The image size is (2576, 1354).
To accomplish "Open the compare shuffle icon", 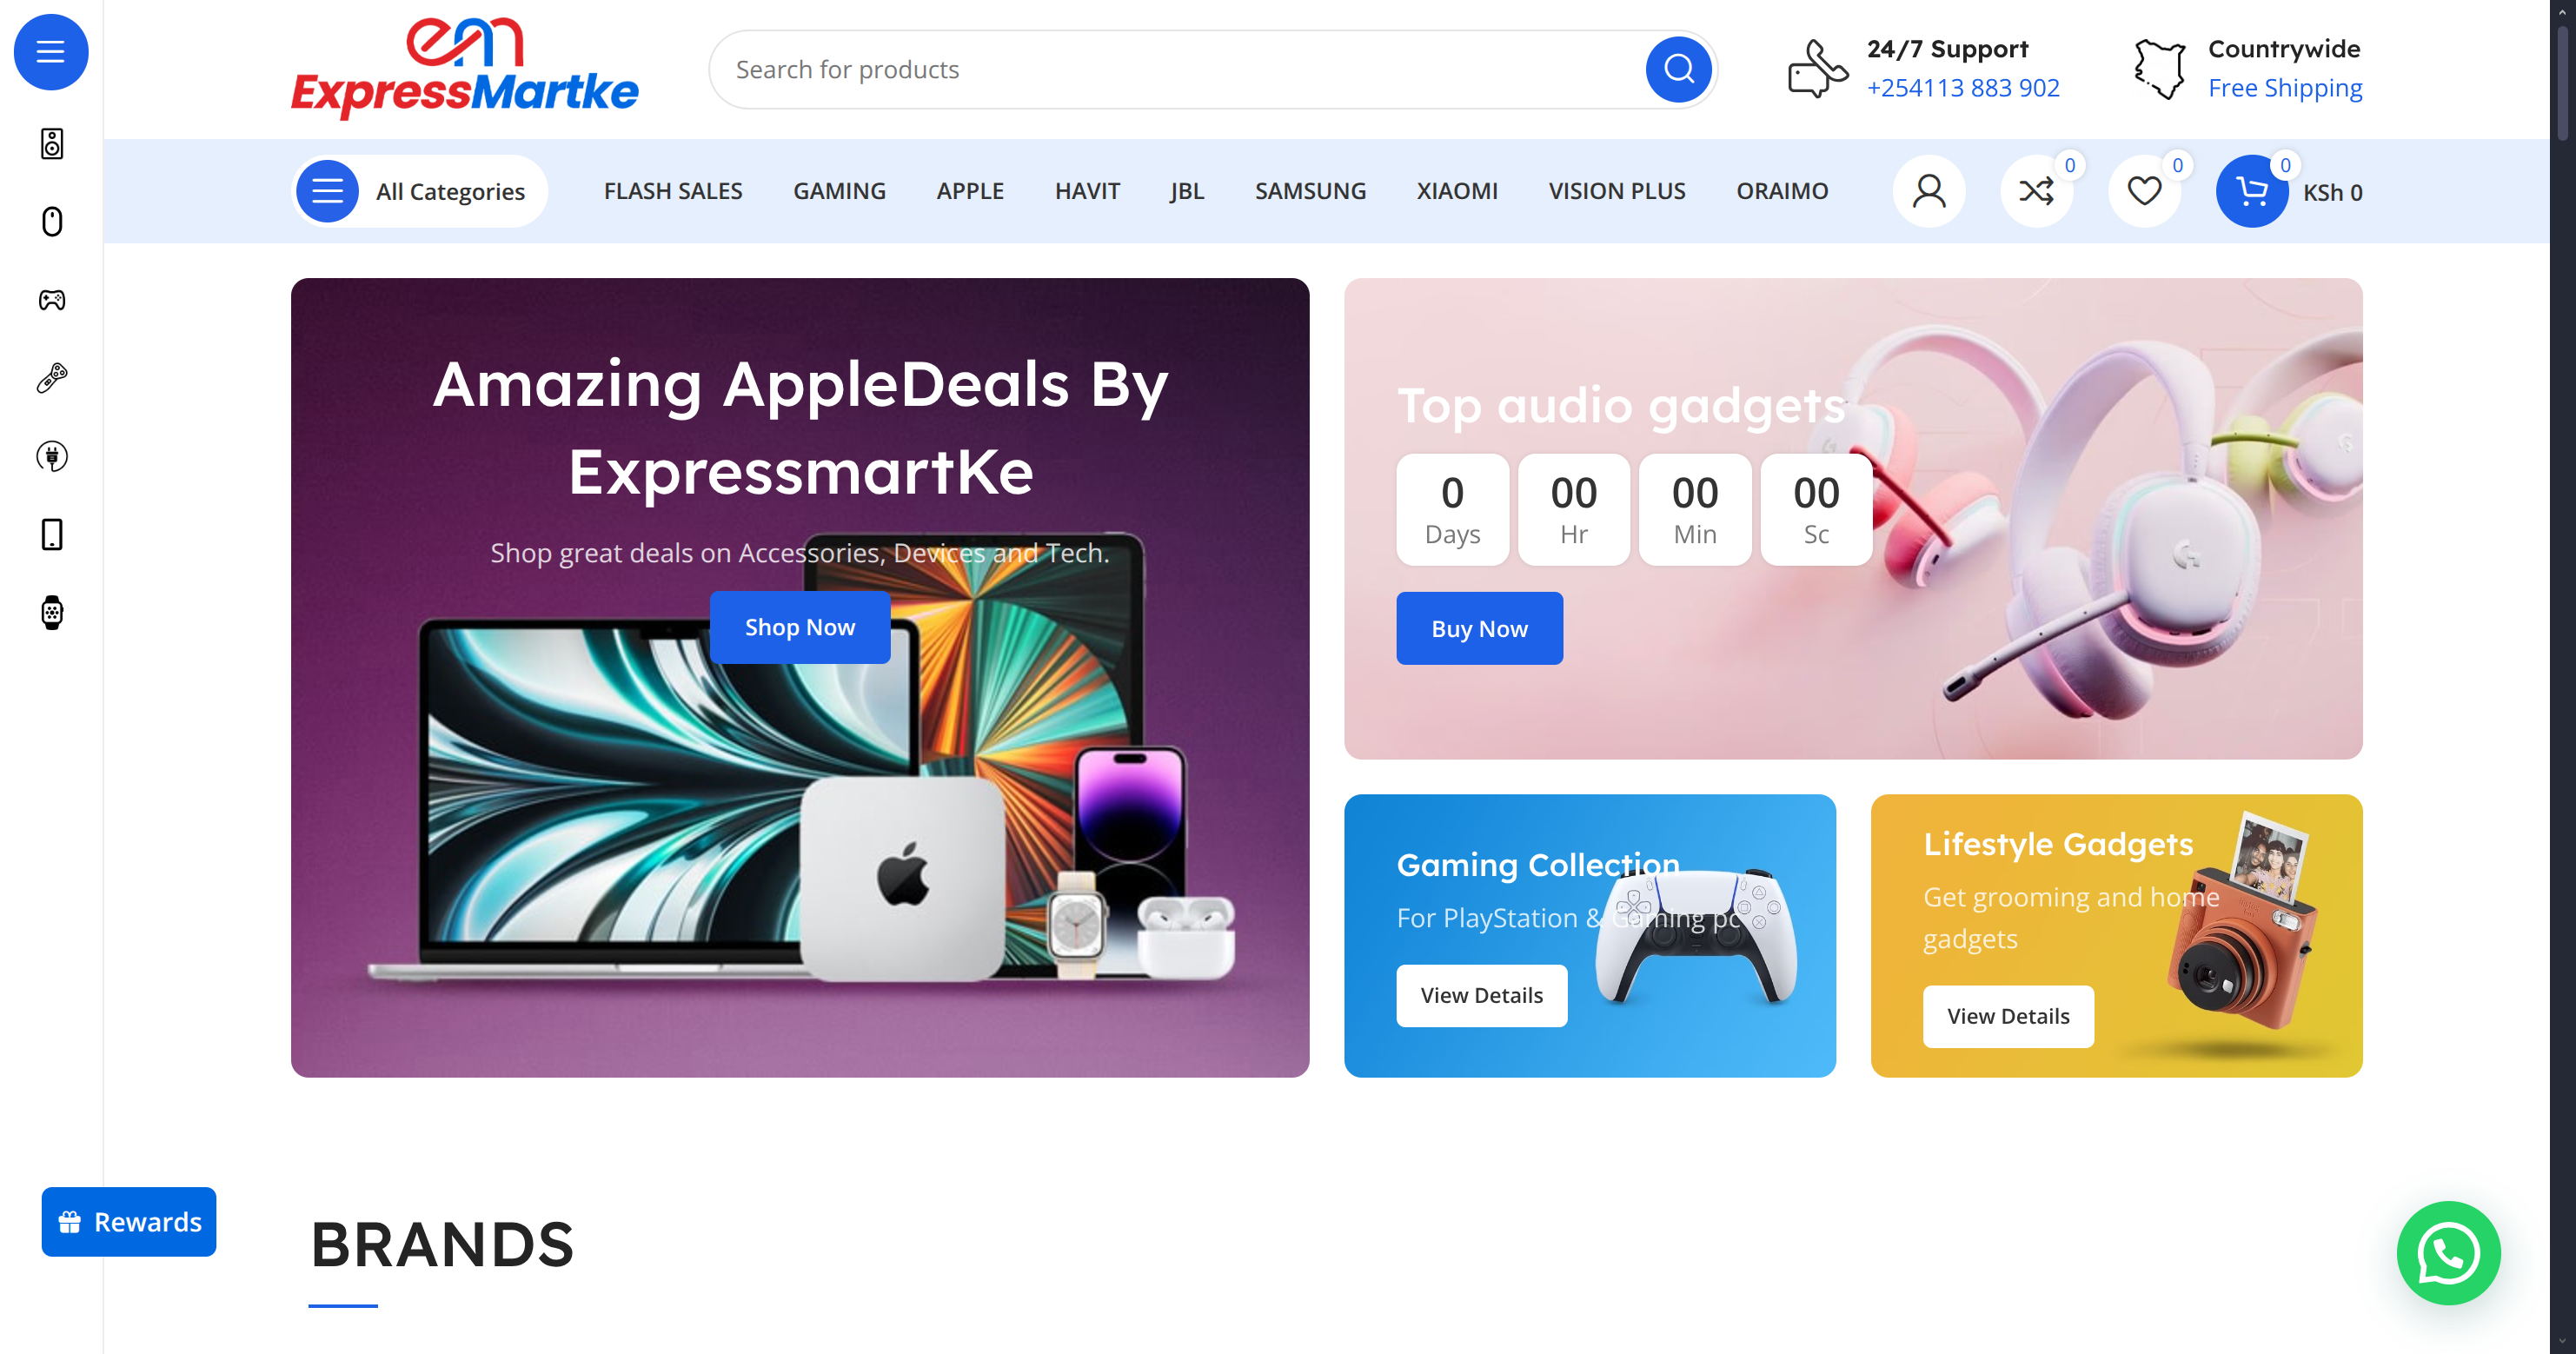I will (x=2036, y=191).
